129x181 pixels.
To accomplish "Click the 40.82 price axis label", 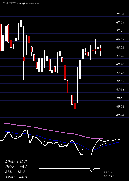I will [x=120, y=98].
